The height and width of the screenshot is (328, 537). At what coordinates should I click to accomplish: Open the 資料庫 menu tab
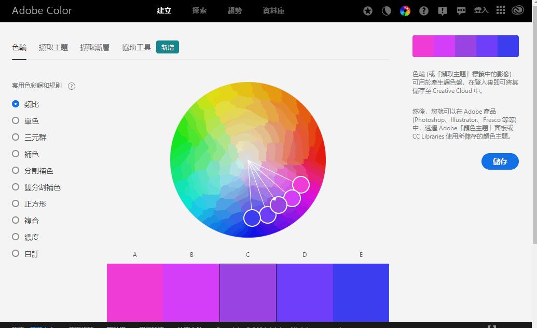[273, 10]
